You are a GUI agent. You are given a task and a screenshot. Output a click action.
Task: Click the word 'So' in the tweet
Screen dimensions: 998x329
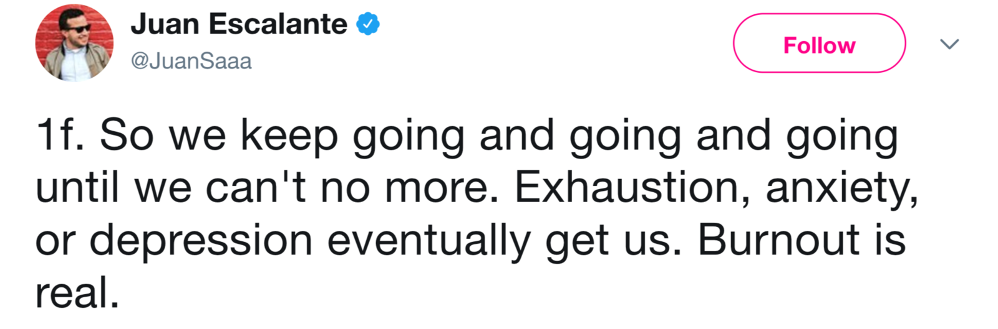(x=126, y=135)
